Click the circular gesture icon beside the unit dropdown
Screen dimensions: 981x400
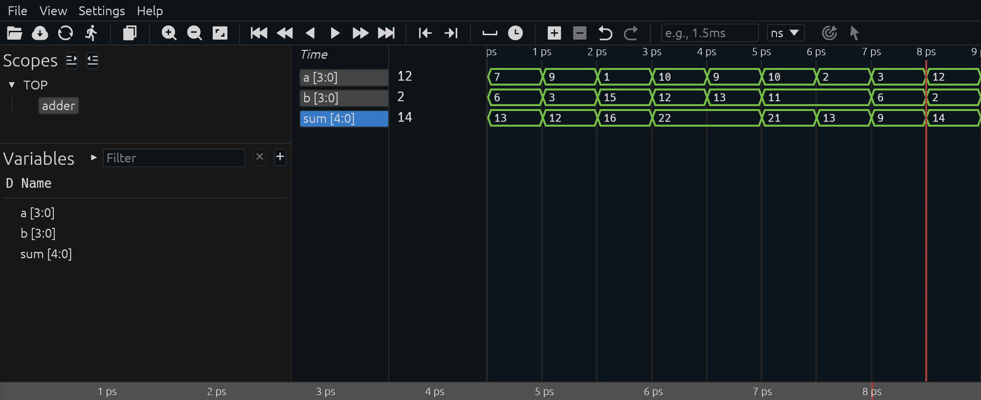tap(829, 33)
